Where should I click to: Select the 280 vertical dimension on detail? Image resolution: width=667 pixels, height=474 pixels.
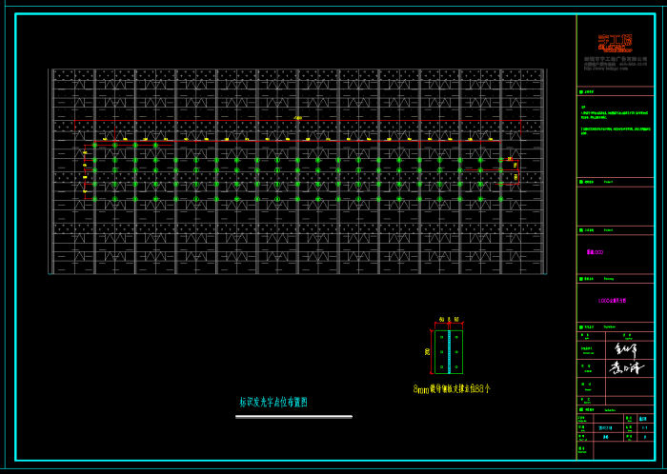(x=428, y=351)
